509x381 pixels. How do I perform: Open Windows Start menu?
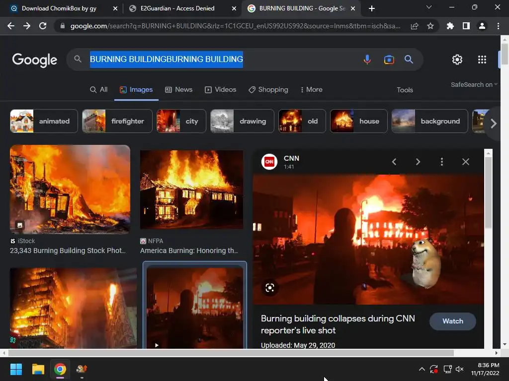tap(16, 369)
